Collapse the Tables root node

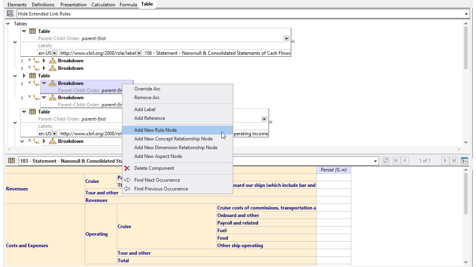(x=7, y=23)
